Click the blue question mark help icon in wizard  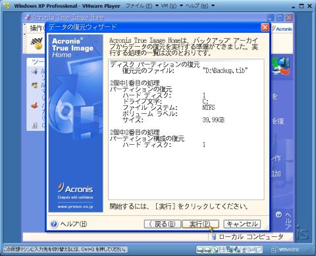54,224
